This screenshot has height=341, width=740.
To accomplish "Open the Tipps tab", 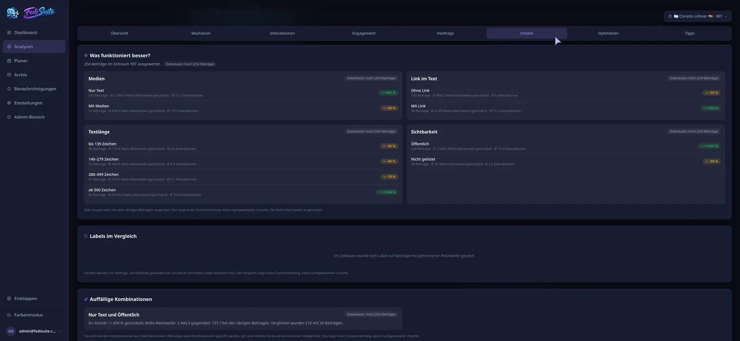I will pos(690,33).
